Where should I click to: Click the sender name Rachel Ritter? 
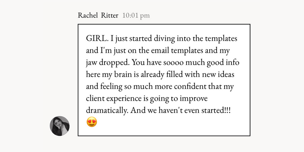tap(98, 15)
